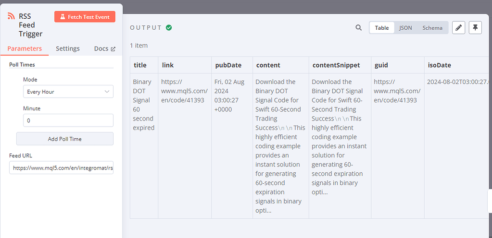
Task: Open the Parameters tab
Action: tap(25, 48)
